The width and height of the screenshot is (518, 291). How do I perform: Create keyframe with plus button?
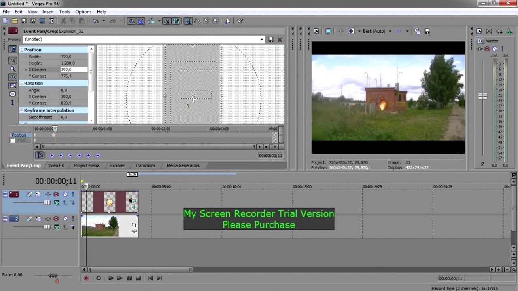89,155
